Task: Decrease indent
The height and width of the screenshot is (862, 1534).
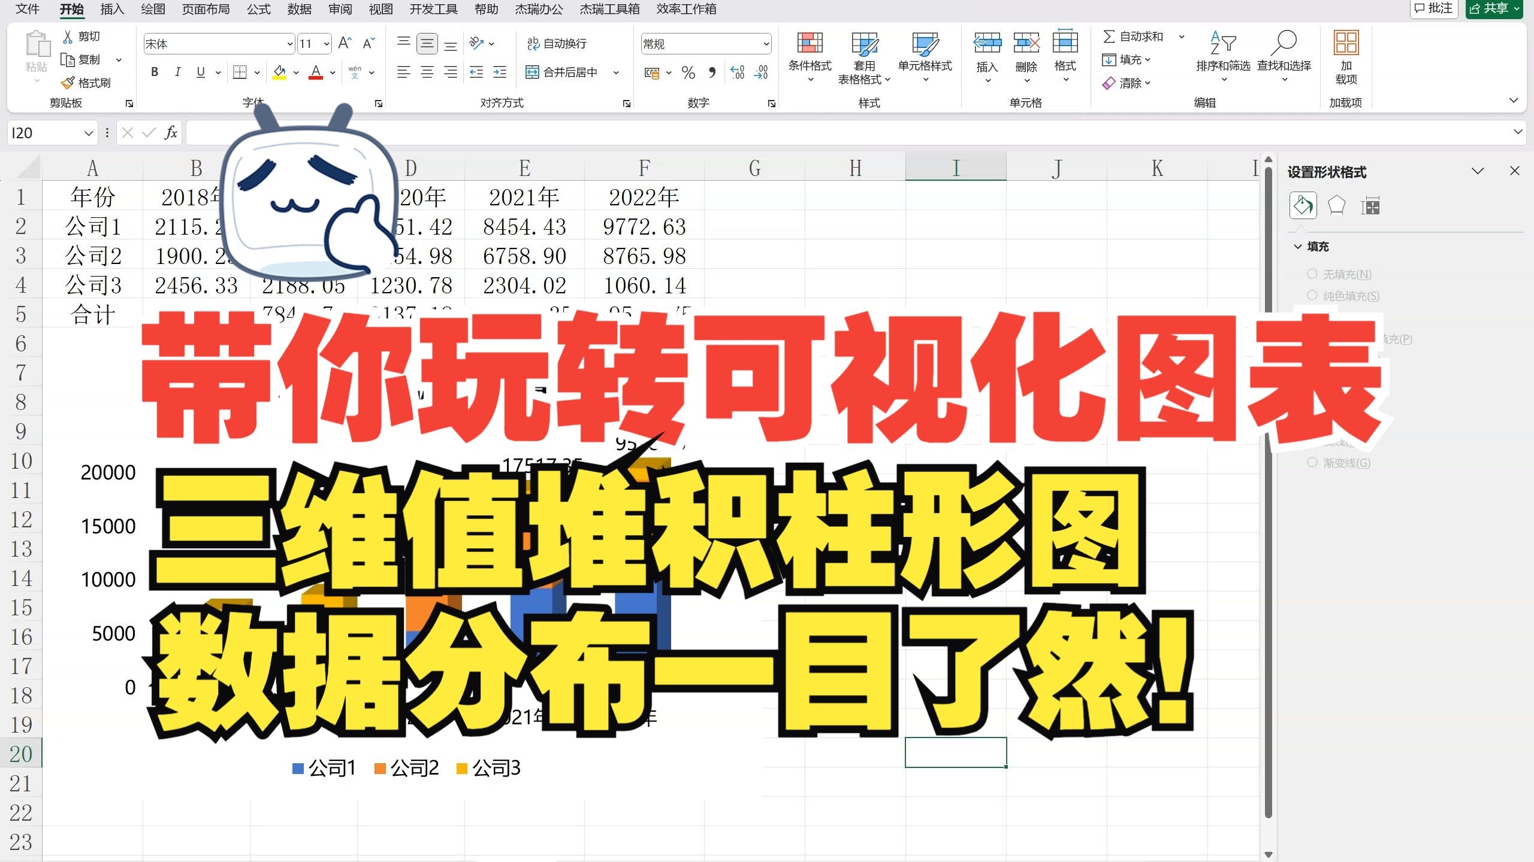Action: [476, 72]
